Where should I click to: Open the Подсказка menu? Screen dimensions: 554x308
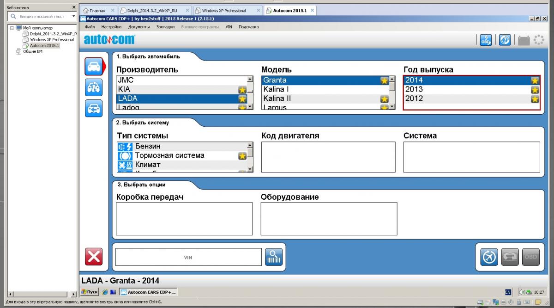pyautogui.click(x=249, y=27)
